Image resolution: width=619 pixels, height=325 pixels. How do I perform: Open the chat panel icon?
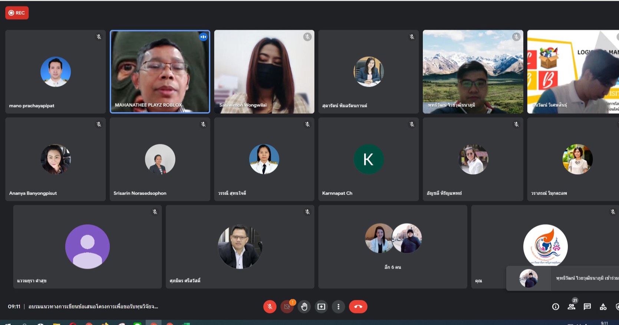click(587, 306)
